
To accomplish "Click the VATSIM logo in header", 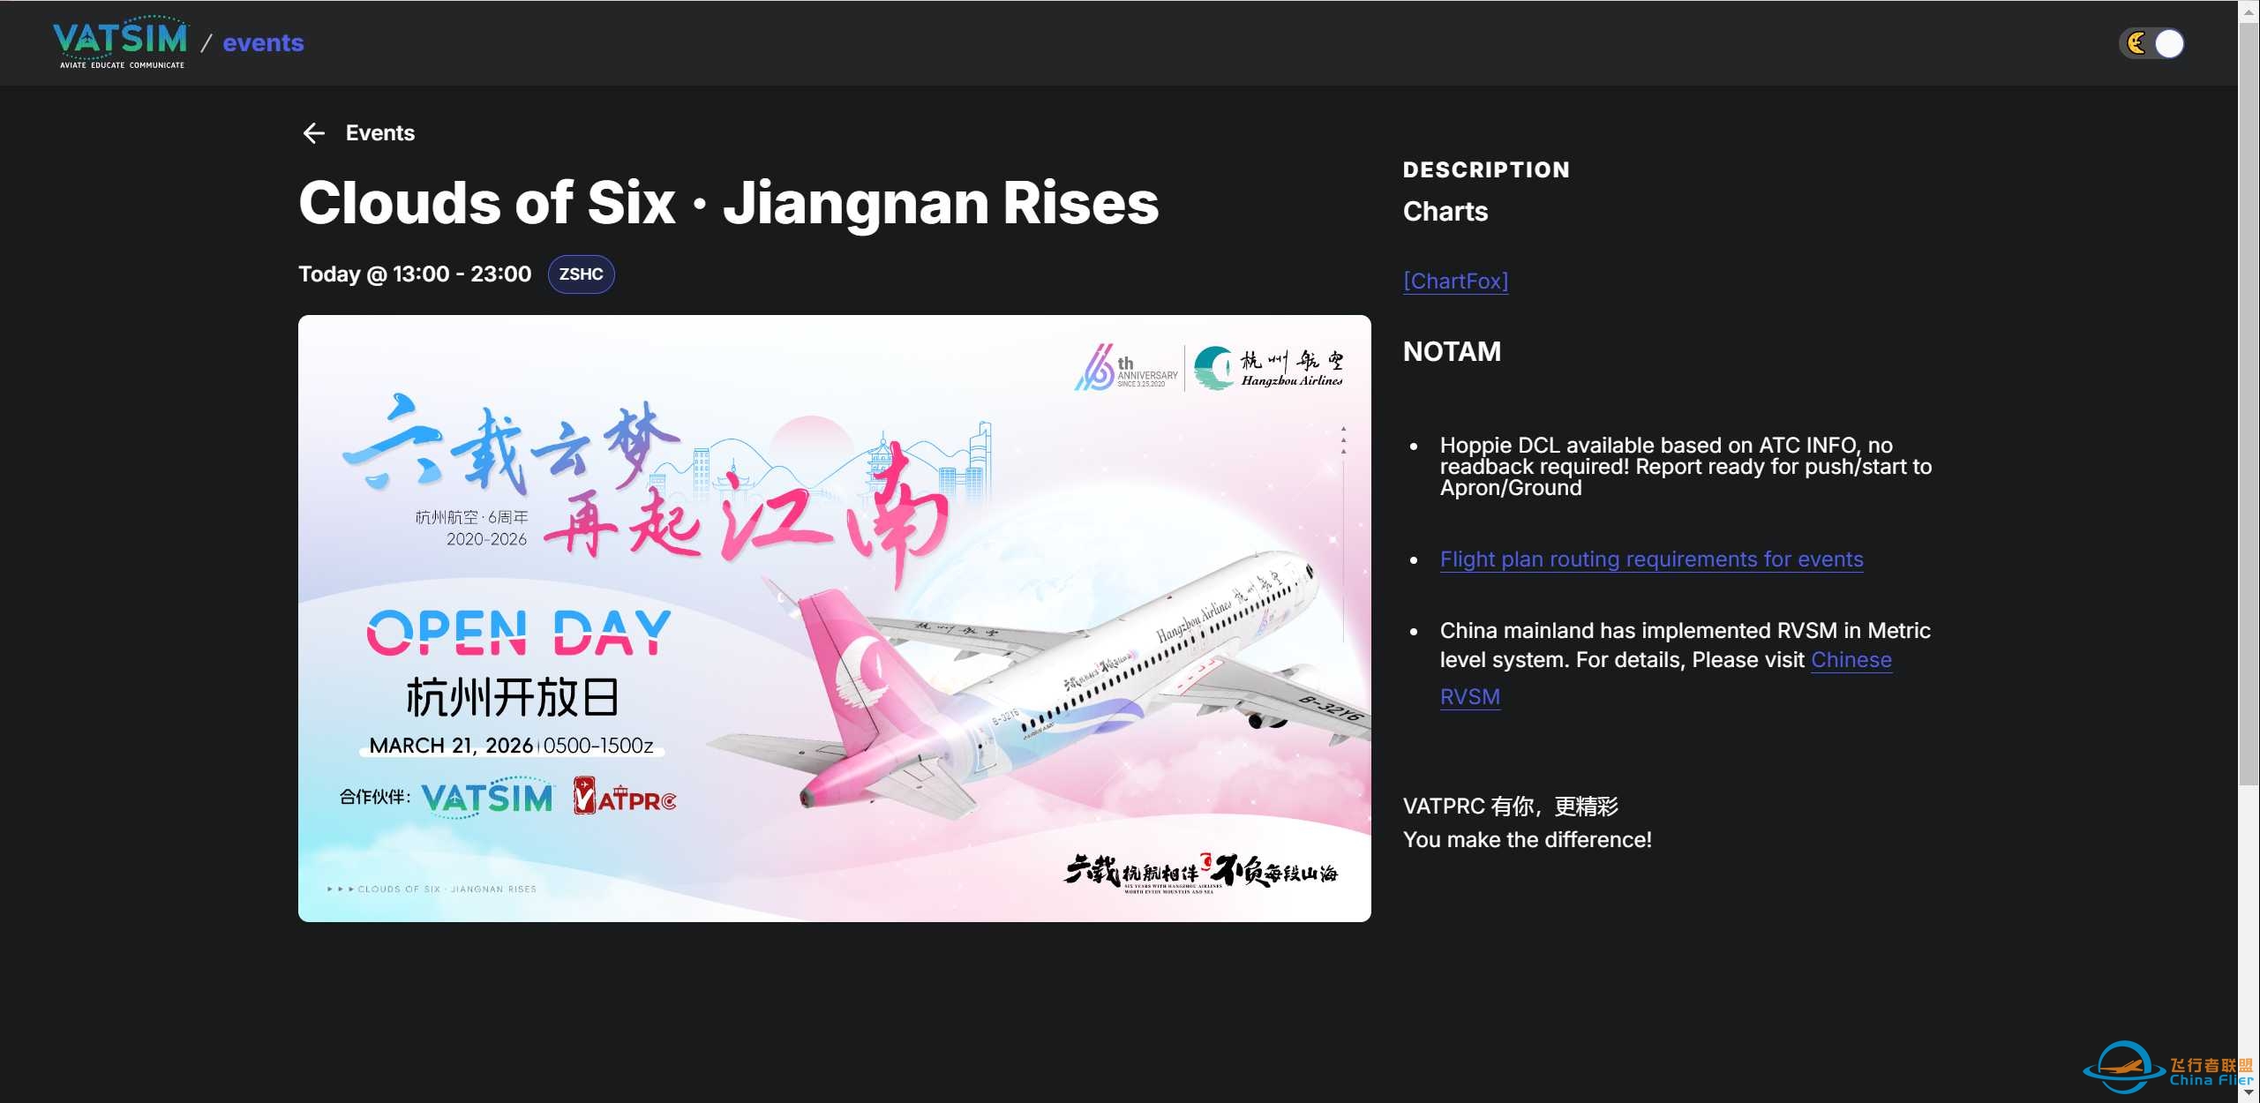I will click(x=120, y=41).
